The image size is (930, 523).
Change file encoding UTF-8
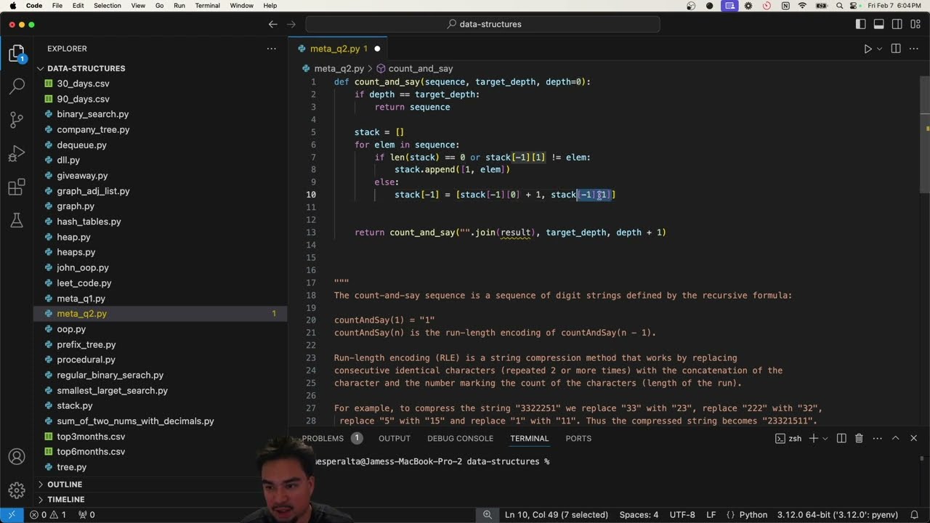coord(682,514)
